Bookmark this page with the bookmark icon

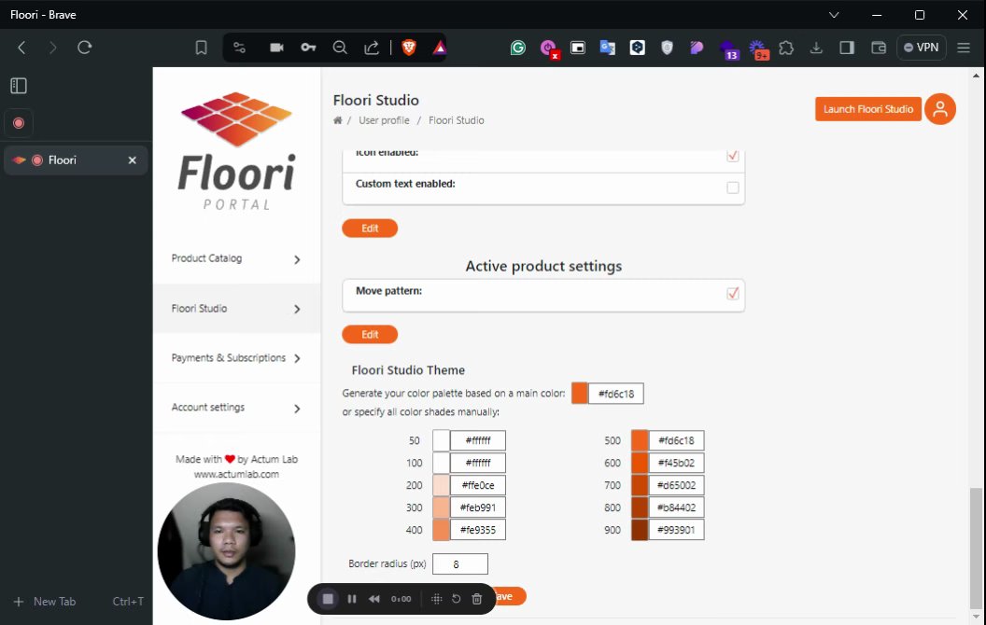coord(202,48)
